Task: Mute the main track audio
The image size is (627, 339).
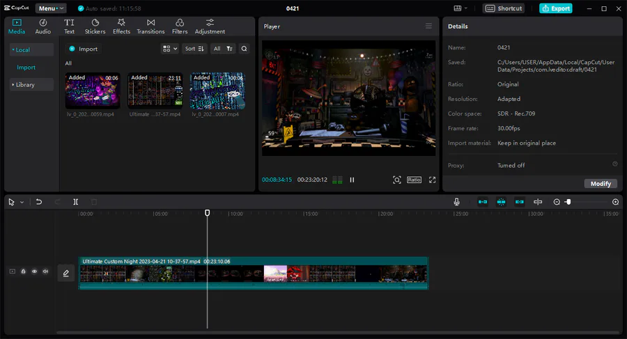Action: click(45, 271)
